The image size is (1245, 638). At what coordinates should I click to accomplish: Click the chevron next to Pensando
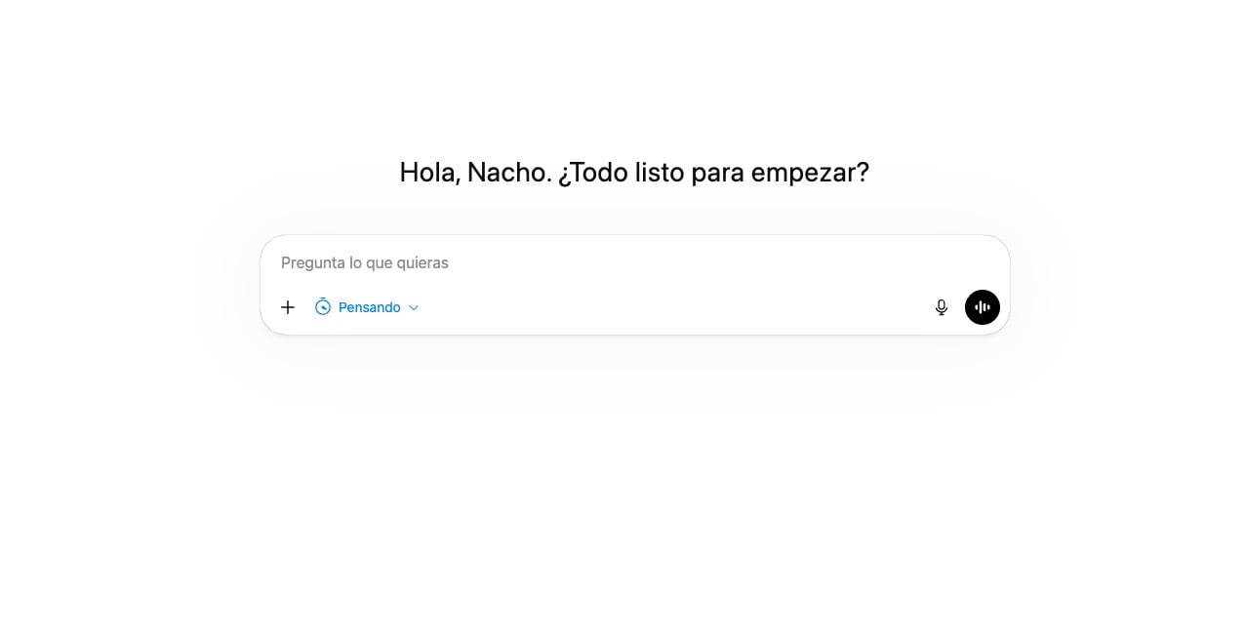[414, 307]
